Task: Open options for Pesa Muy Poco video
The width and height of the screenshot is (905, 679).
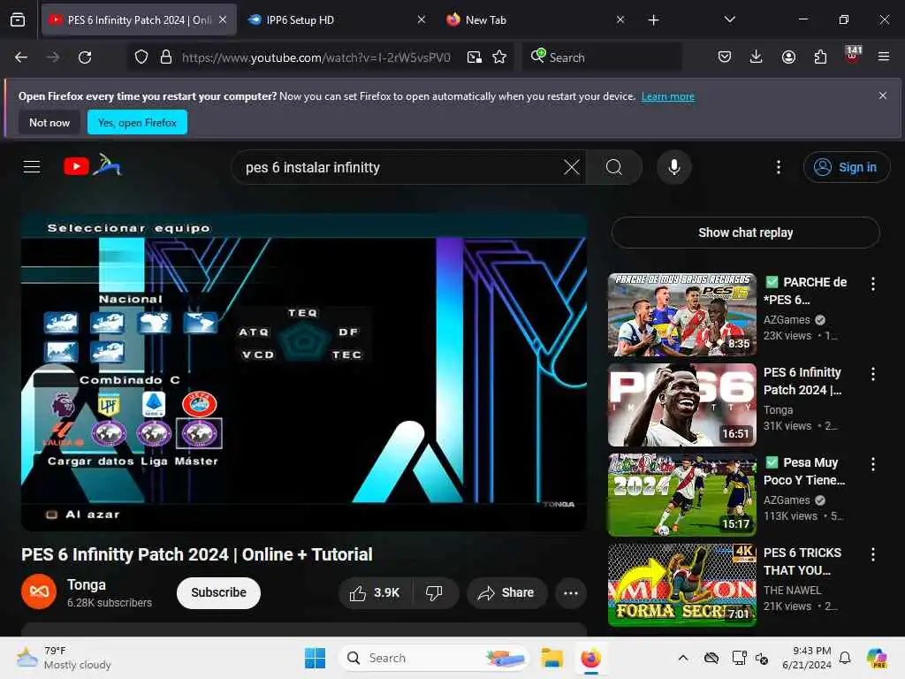Action: tap(872, 463)
